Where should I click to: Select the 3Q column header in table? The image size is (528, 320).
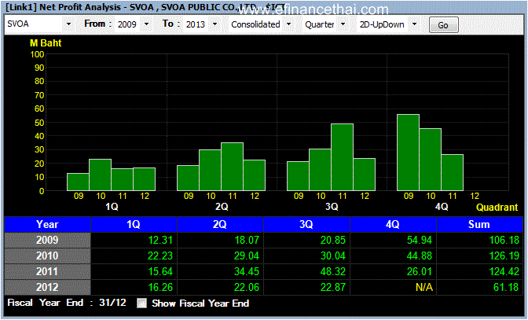(x=306, y=224)
